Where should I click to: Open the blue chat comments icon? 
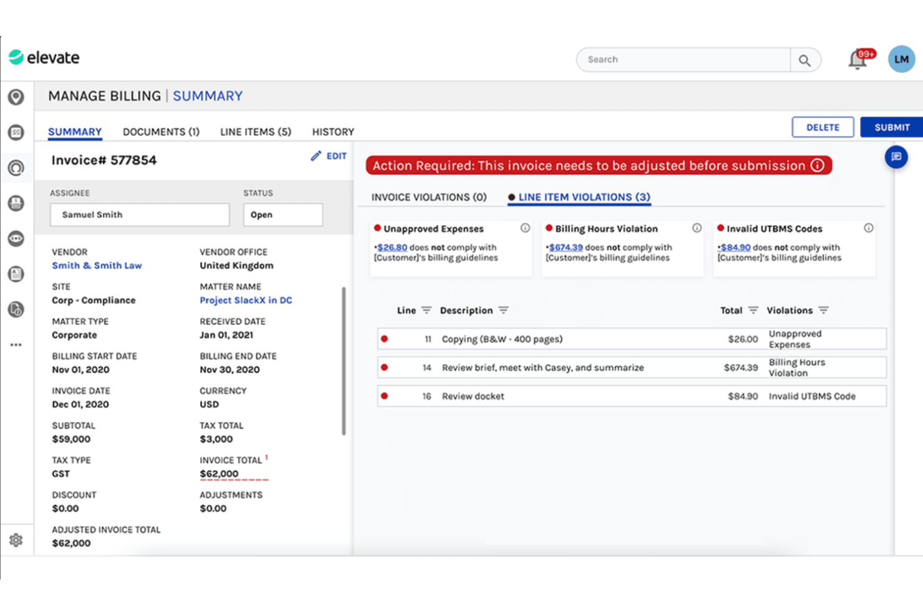coord(896,157)
